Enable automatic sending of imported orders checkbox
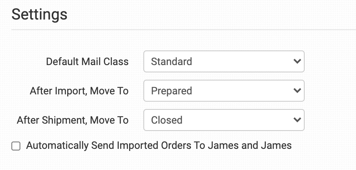The image size is (356, 170). tap(16, 146)
